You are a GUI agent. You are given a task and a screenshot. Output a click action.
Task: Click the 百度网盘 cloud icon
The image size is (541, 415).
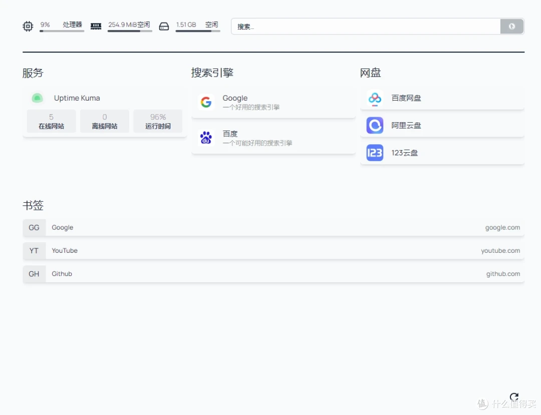(375, 98)
